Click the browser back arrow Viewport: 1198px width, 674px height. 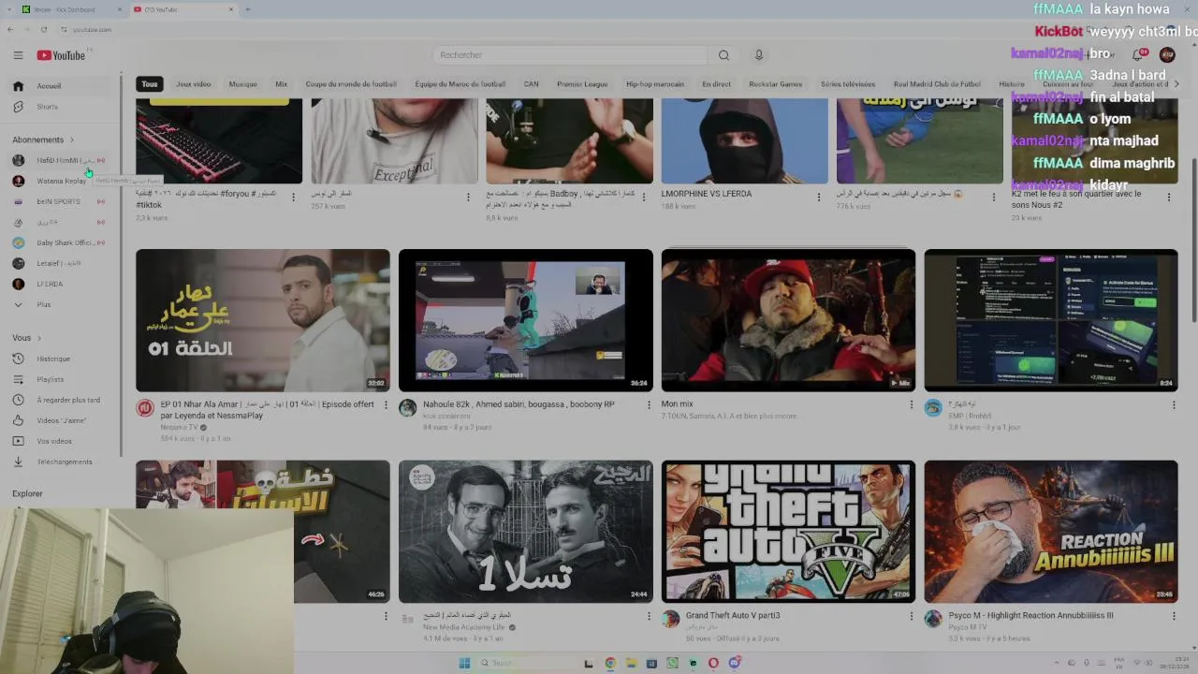(10, 30)
